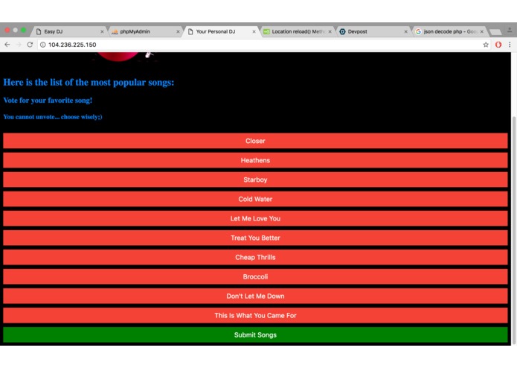Close the Location reload() tab

pyautogui.click(x=330, y=32)
